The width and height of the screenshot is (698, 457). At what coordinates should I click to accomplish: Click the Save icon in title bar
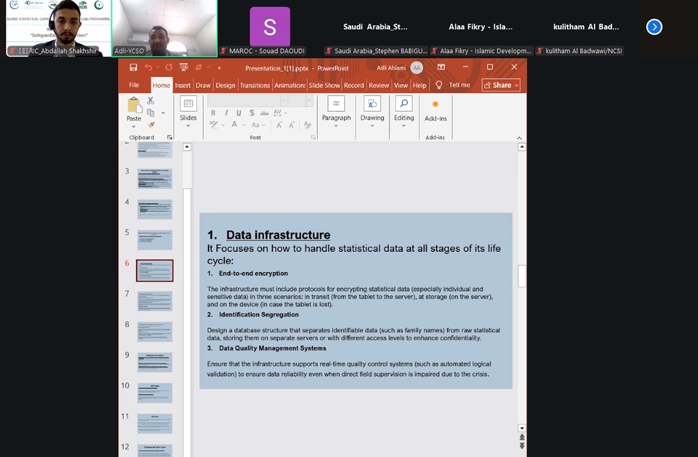(x=133, y=68)
